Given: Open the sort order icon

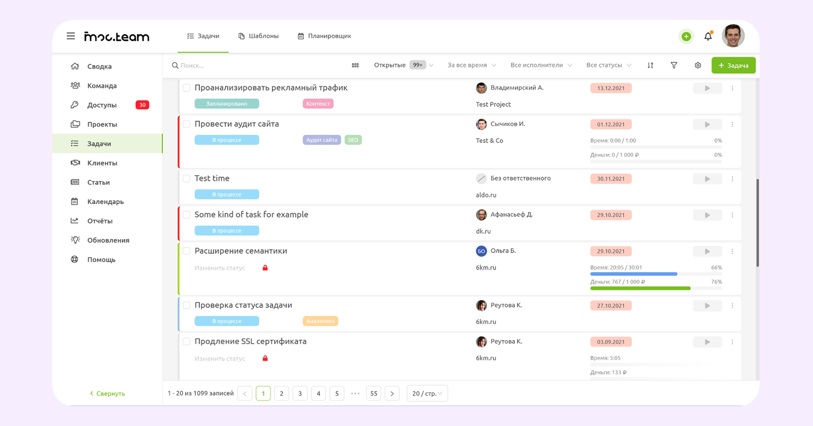Looking at the screenshot, I should 650,65.
